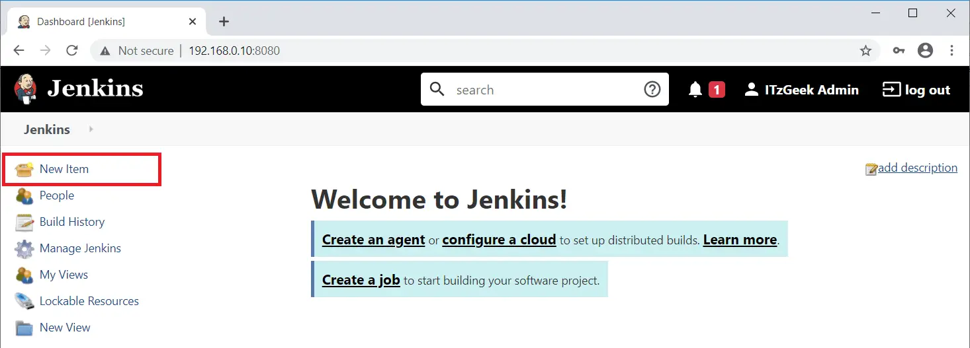970x348 pixels.
Task: Click the Learn more link
Action: [x=740, y=240]
